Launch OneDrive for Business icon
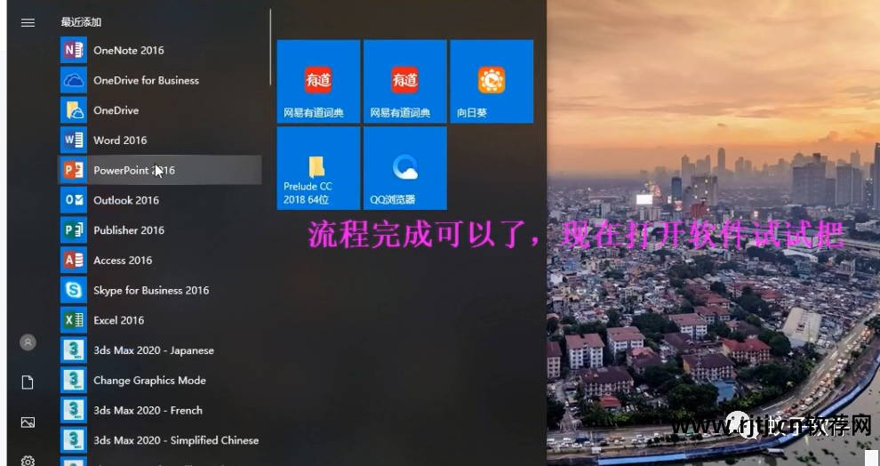This screenshot has height=466, width=880. coord(74,80)
